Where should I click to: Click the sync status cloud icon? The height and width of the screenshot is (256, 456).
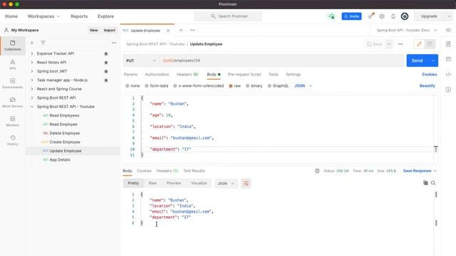tap(331, 16)
